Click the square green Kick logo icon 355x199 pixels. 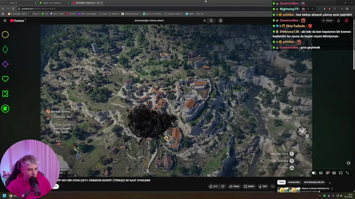[x=5, y=94]
